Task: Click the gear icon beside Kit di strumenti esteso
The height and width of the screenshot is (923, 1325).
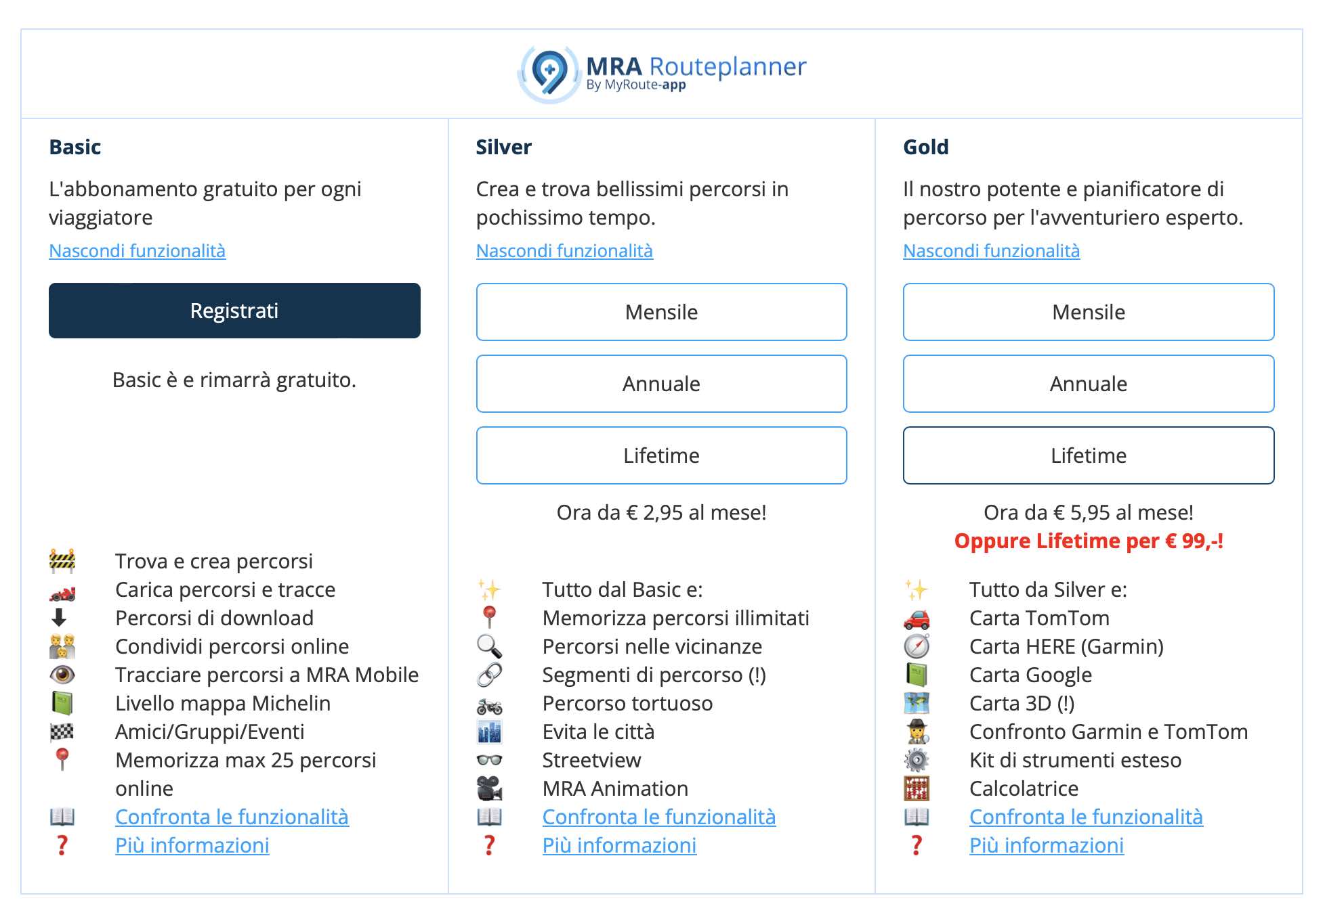Action: [917, 760]
